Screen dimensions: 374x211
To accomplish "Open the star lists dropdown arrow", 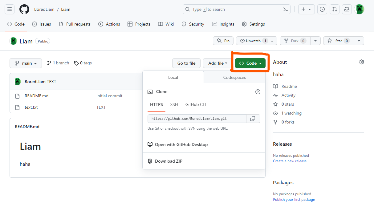I will [x=359, y=41].
